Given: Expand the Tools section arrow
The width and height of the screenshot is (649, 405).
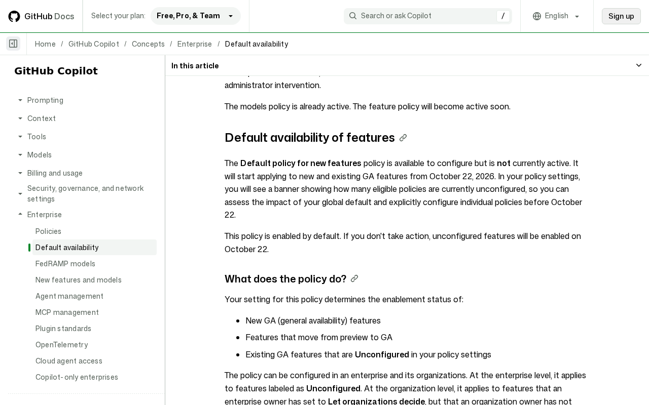Looking at the screenshot, I should [20, 137].
